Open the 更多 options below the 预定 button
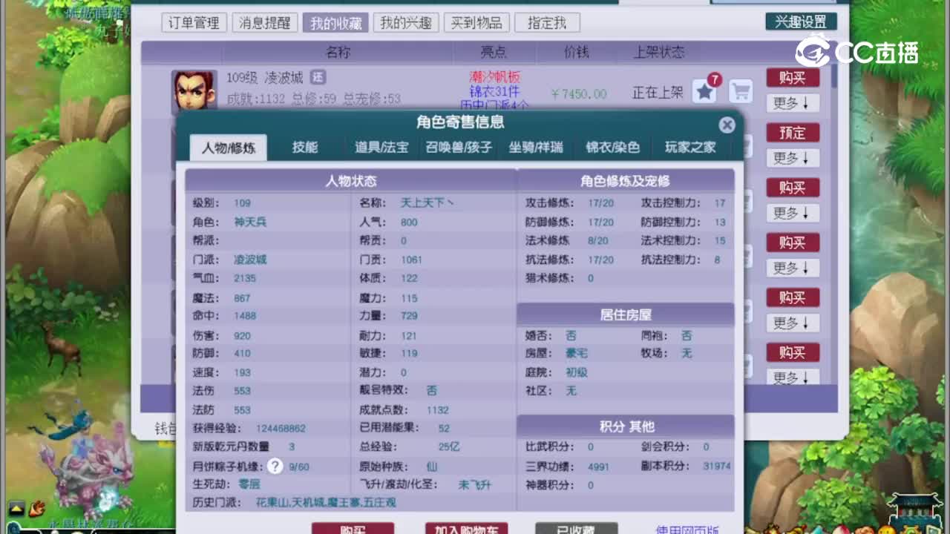 tap(792, 158)
